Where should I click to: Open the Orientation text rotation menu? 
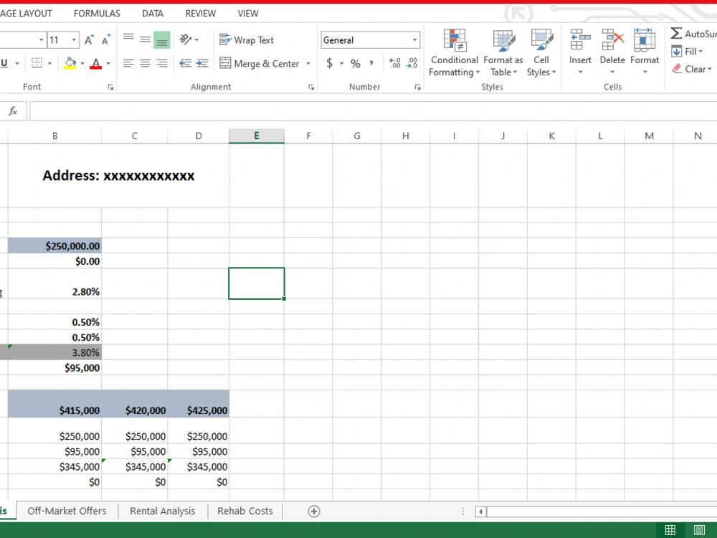point(189,39)
